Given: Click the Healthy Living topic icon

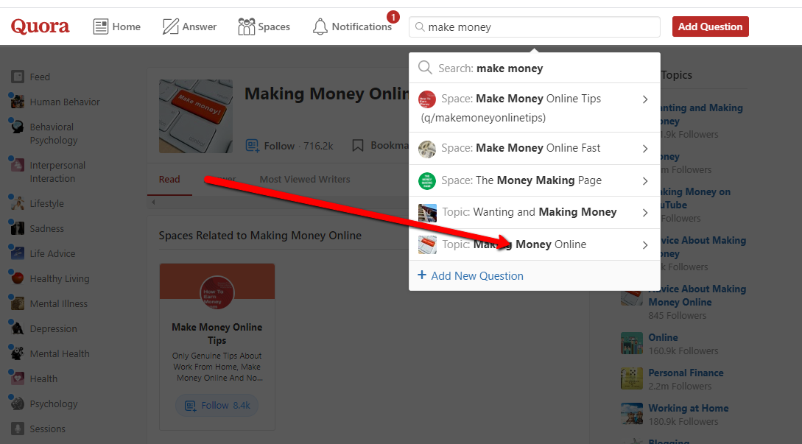Looking at the screenshot, I should (18, 278).
